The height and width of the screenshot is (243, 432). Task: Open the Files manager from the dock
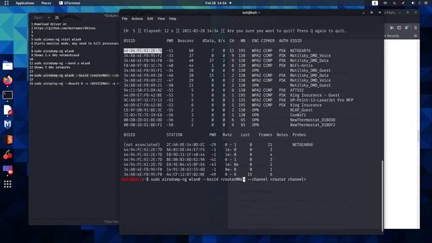pyautogui.click(x=7, y=65)
